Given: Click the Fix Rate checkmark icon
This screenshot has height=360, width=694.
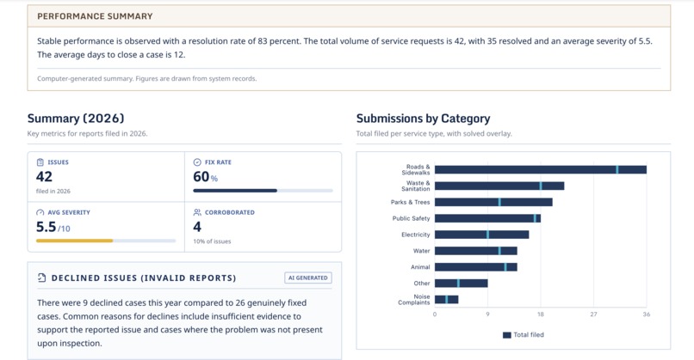Looking at the screenshot, I should (197, 162).
